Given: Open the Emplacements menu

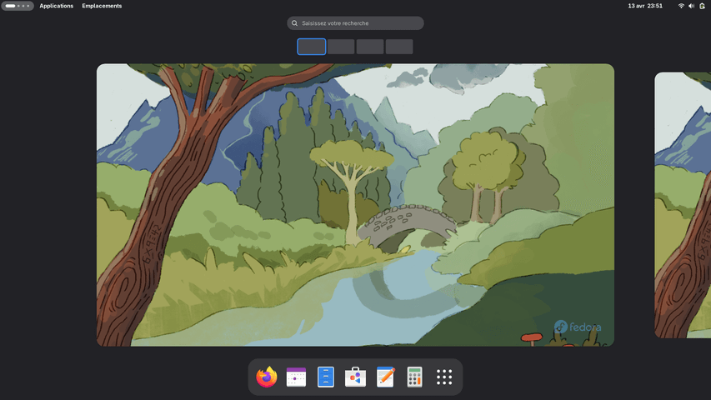Looking at the screenshot, I should 102,6.
